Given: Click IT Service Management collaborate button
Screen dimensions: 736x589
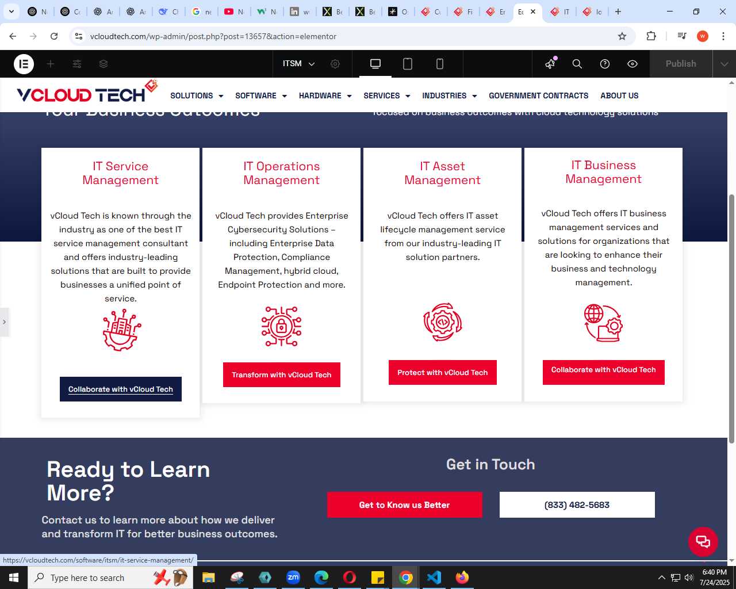Looking at the screenshot, I should 121,389.
